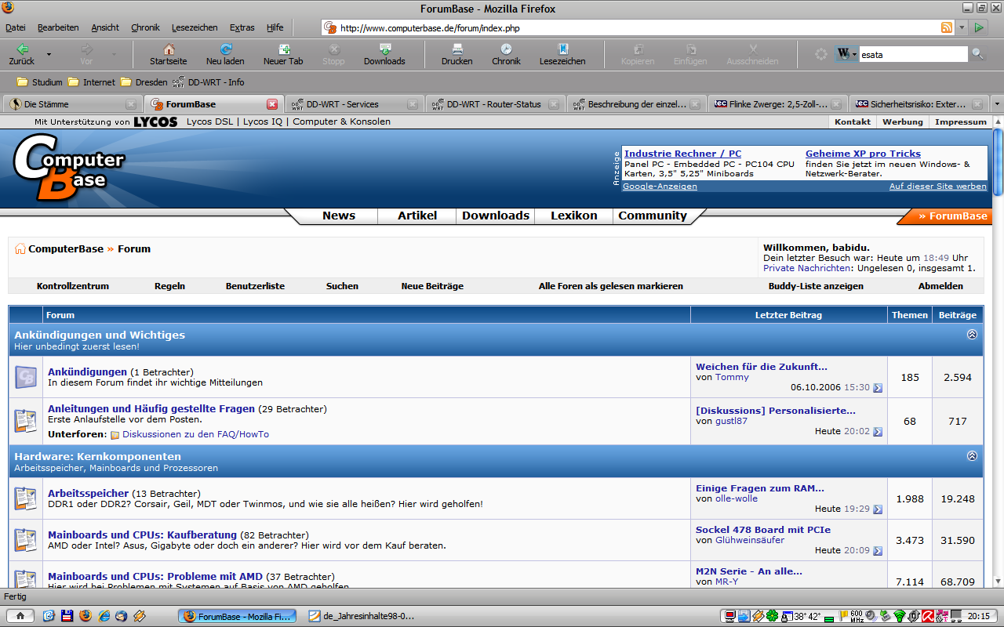The height and width of the screenshot is (627, 1004).
Task: Open de_Jahresinhalte98 taskbar window
Action: [x=362, y=616]
